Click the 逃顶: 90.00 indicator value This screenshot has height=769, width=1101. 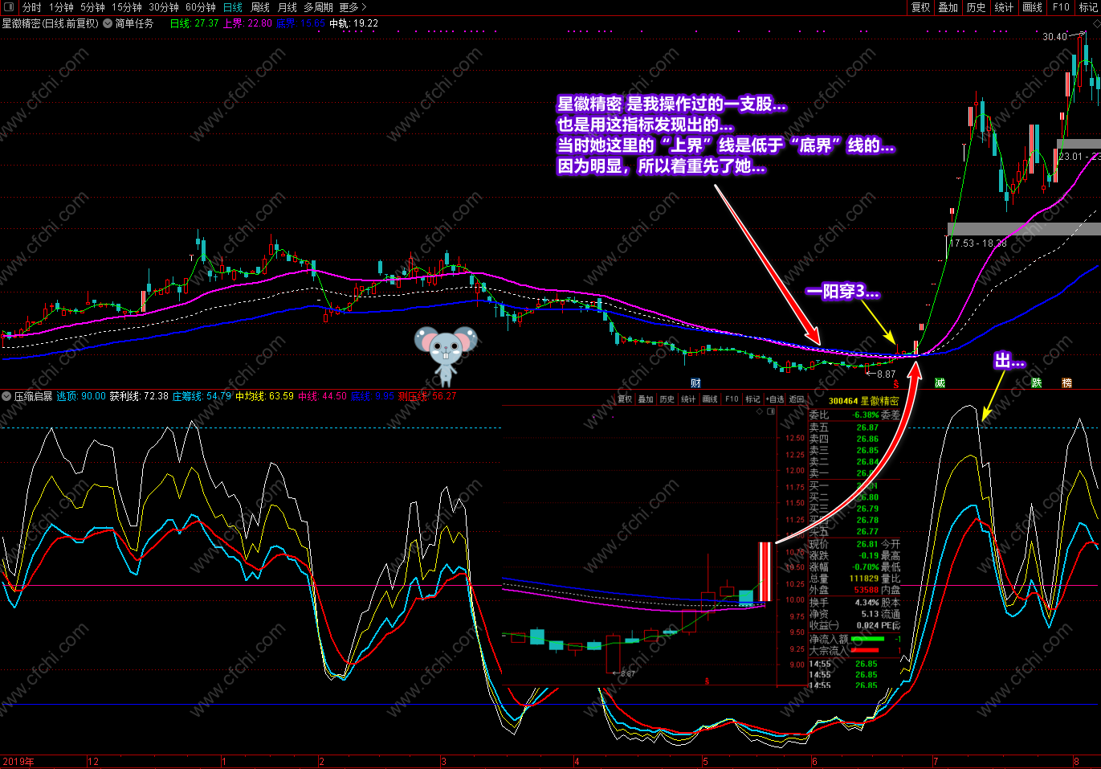coord(81,396)
